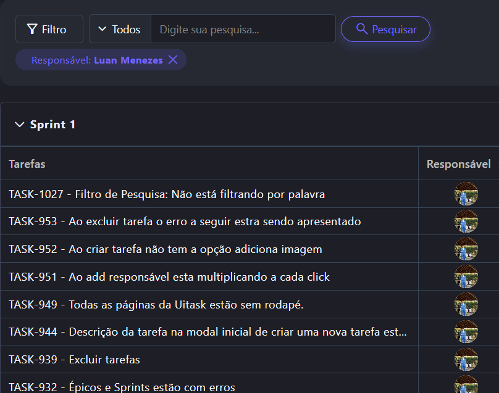Click the Responsável avatar for TASK-939
Screen dimensions: 499x393
click(x=466, y=360)
